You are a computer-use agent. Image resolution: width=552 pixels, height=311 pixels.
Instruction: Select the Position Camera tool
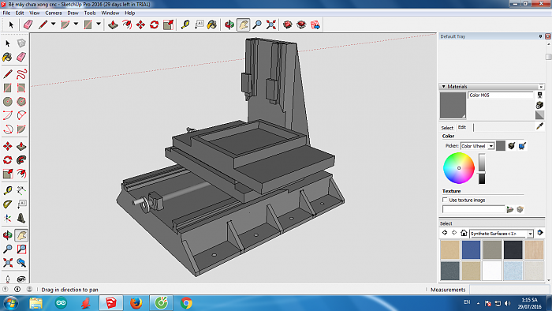pyautogui.click(x=8, y=279)
